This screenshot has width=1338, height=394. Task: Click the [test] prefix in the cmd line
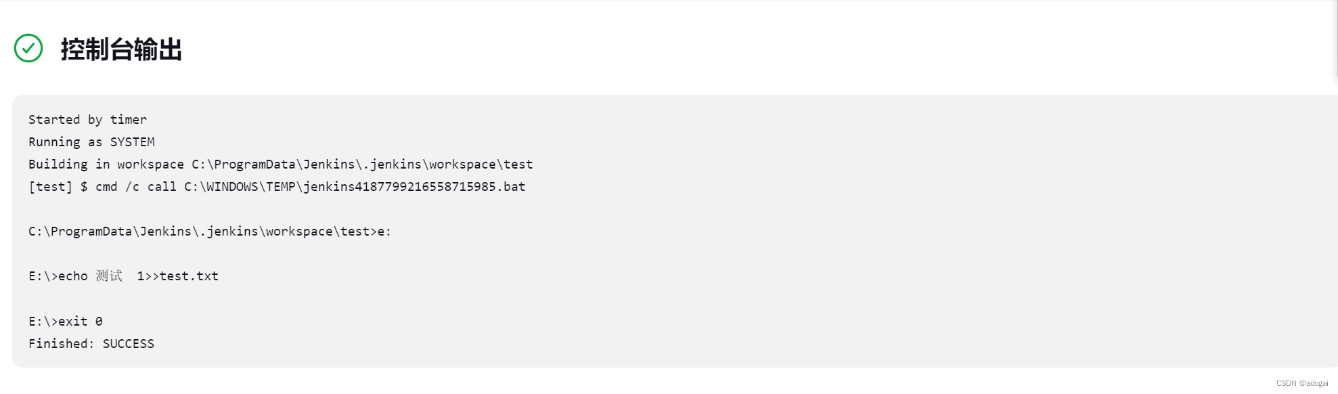click(50, 187)
